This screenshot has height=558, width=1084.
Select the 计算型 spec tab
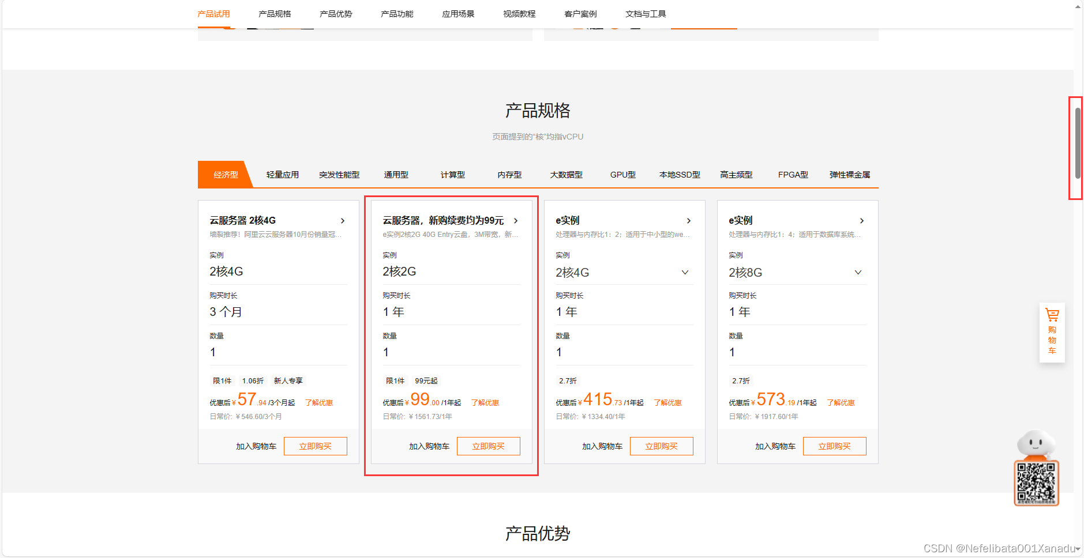453,175
